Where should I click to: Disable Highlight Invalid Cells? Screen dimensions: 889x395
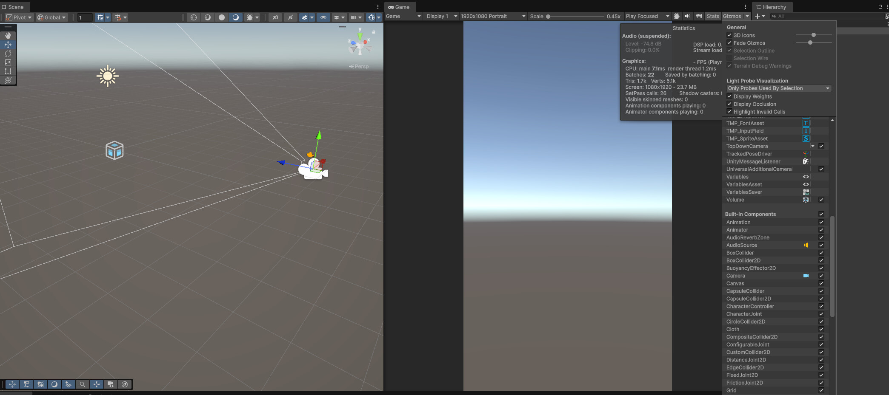coord(729,112)
